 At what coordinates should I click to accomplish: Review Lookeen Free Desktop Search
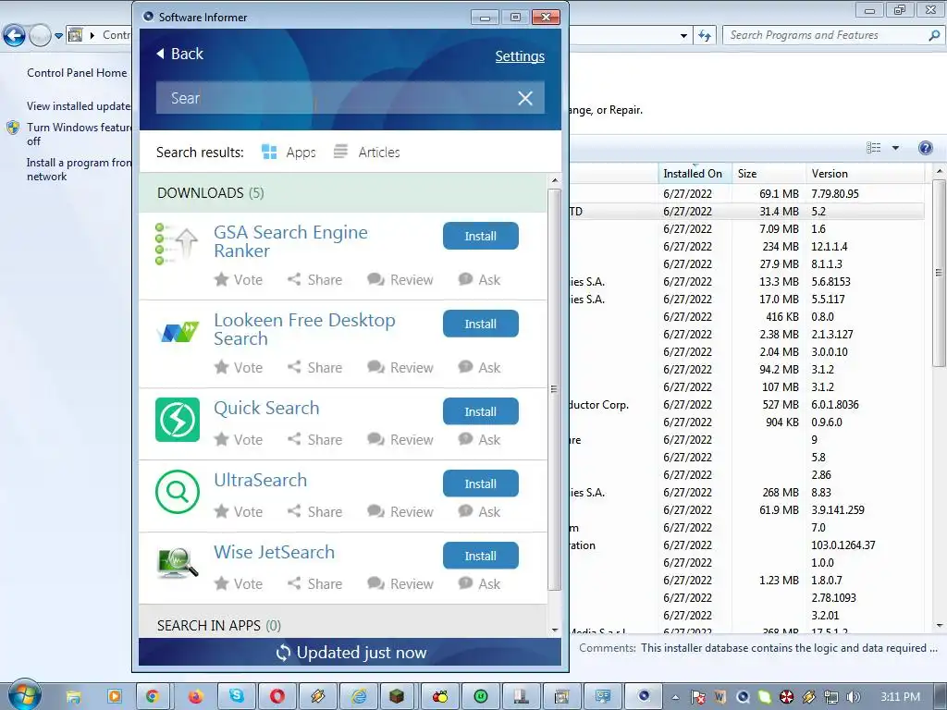coord(400,367)
